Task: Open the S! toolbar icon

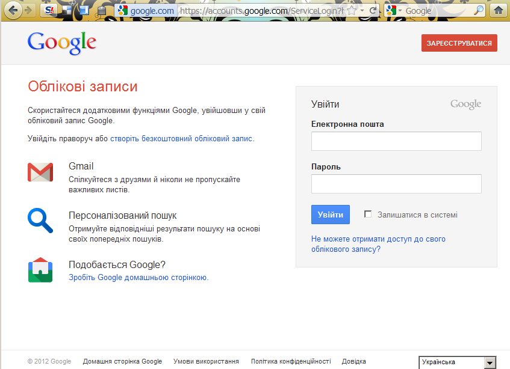Action: (49, 10)
